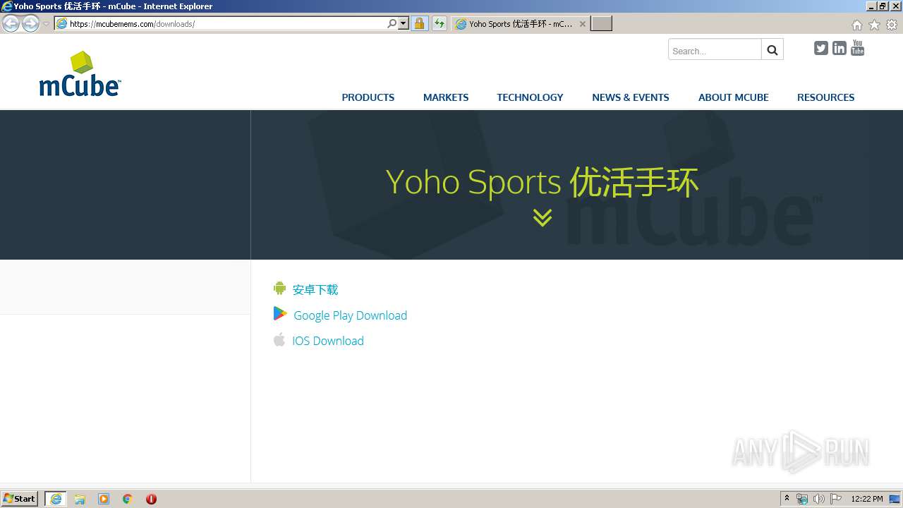This screenshot has height=508, width=903.
Task: Click the Apple logo icon
Action: (279, 339)
